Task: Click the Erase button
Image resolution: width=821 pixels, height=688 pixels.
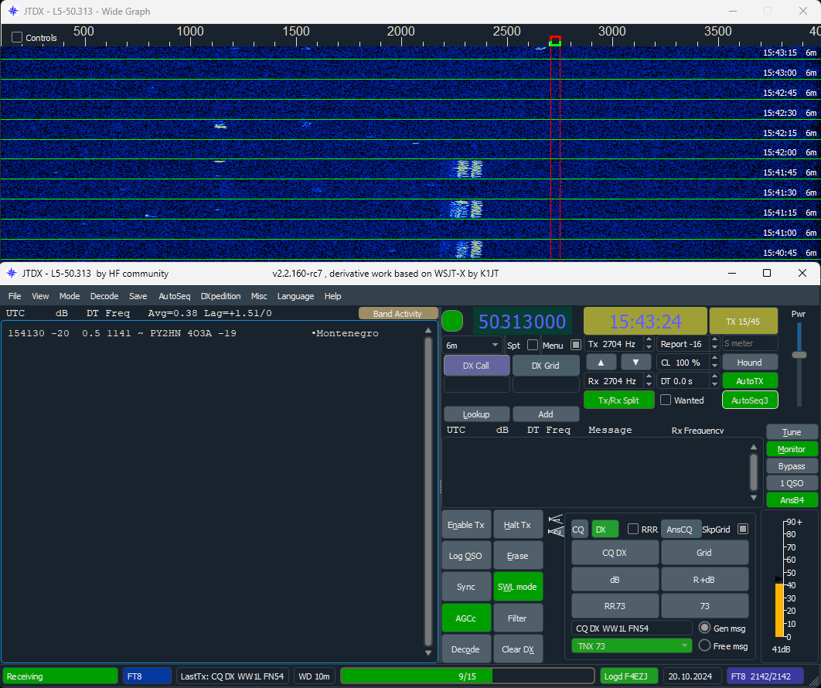Action: (x=517, y=556)
